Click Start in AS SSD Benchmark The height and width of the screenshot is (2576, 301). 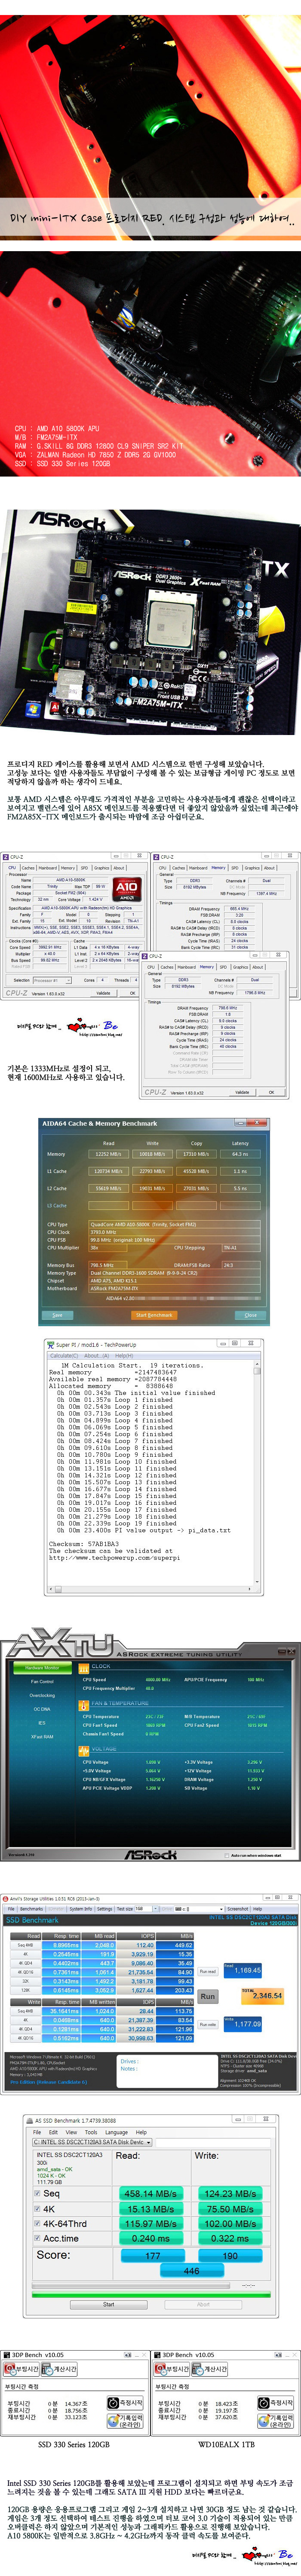tap(108, 2304)
